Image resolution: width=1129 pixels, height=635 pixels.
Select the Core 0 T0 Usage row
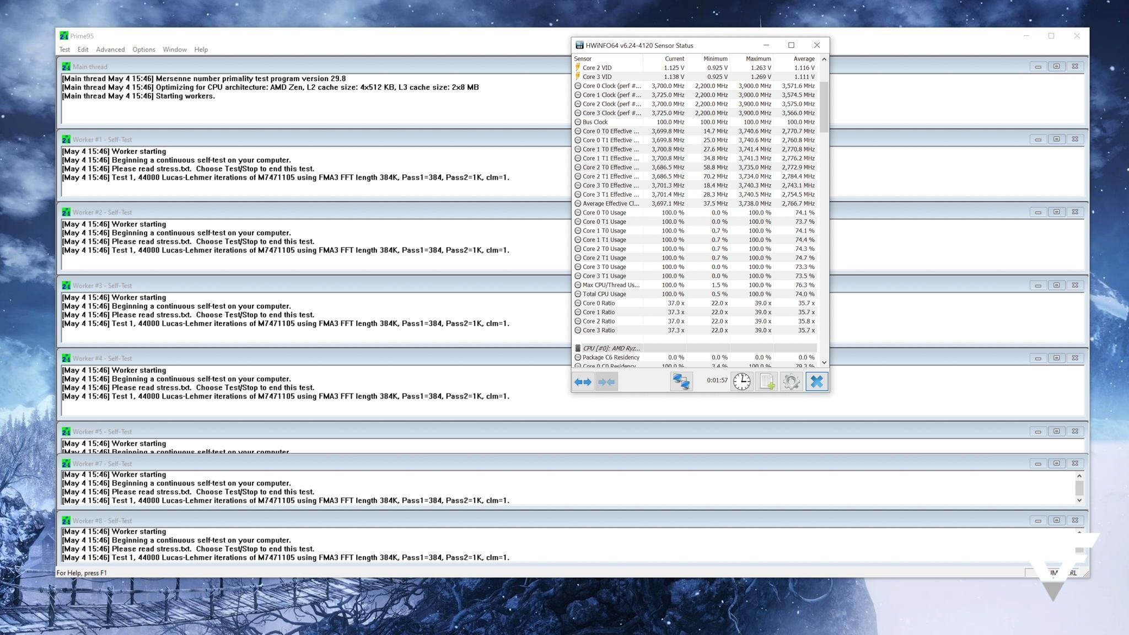(x=695, y=213)
